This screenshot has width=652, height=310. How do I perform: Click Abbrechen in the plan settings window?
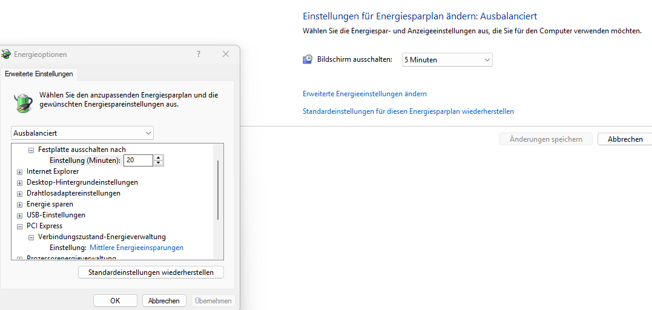[x=625, y=139]
